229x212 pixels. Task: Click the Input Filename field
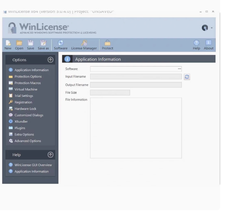coord(136,77)
